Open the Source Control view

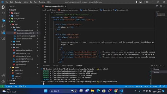(x=3, y=20)
